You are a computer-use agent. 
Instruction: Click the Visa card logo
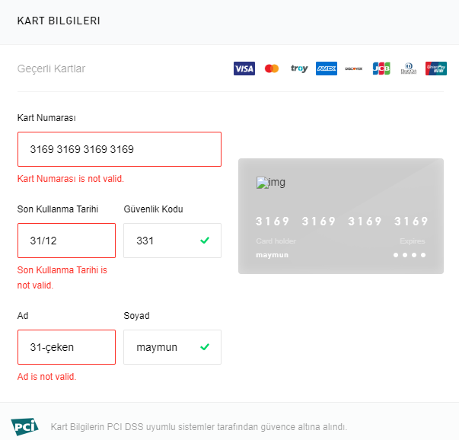pos(244,69)
